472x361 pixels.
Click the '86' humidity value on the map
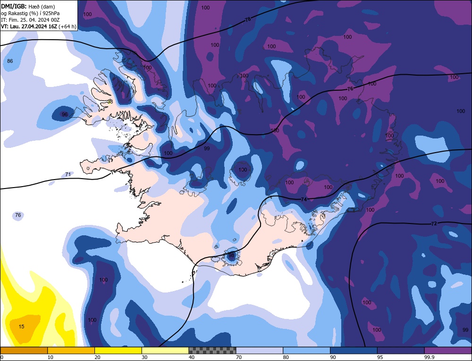[10, 61]
